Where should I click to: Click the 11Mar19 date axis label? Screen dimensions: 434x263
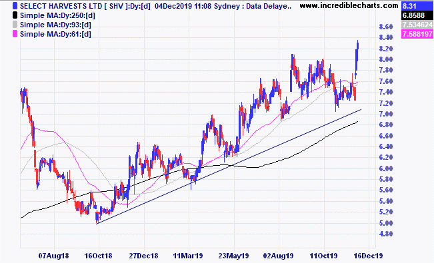188,256
